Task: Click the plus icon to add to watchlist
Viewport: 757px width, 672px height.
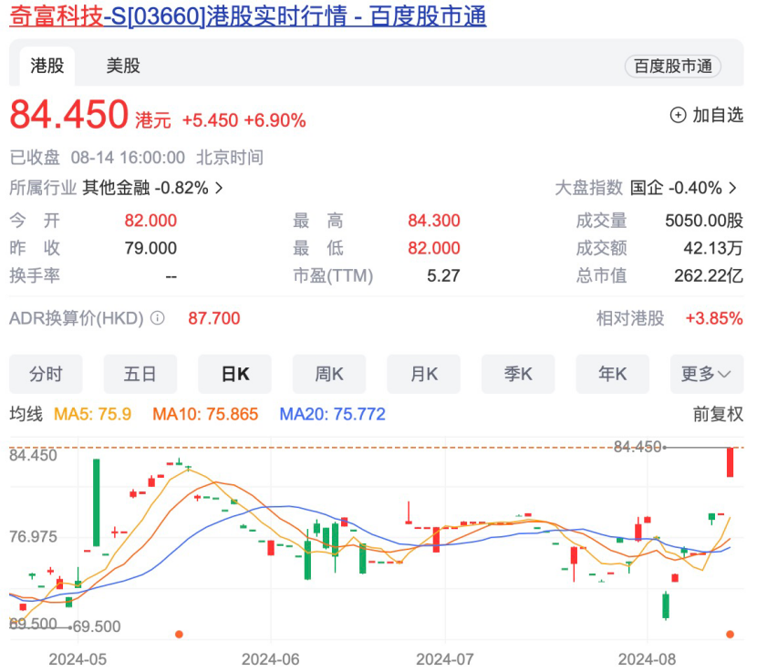Action: pos(678,115)
